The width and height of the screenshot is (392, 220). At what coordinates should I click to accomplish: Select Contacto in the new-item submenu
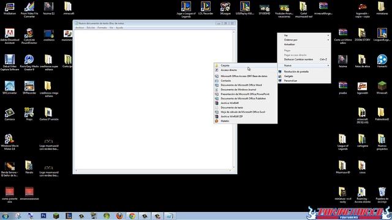(246, 81)
